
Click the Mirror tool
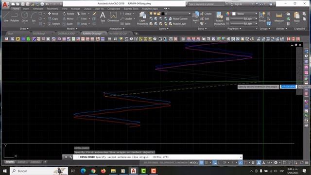(68, 18)
